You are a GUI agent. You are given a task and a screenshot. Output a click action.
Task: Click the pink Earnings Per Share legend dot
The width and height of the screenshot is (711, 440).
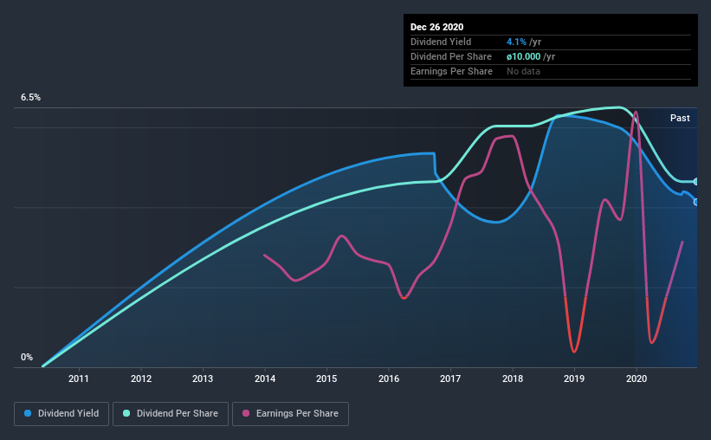(x=246, y=413)
